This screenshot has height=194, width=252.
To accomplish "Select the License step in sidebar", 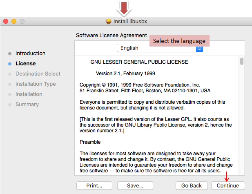I will 25,64.
